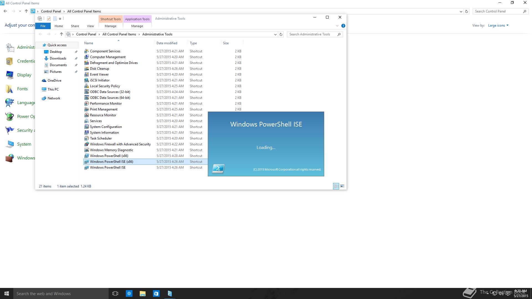Click the iSCSI Initiator shortcut icon

coord(86,80)
